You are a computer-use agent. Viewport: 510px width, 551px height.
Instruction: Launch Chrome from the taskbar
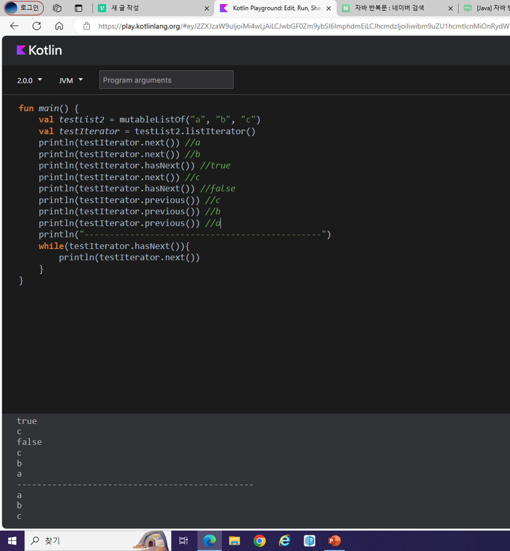pyautogui.click(x=259, y=540)
